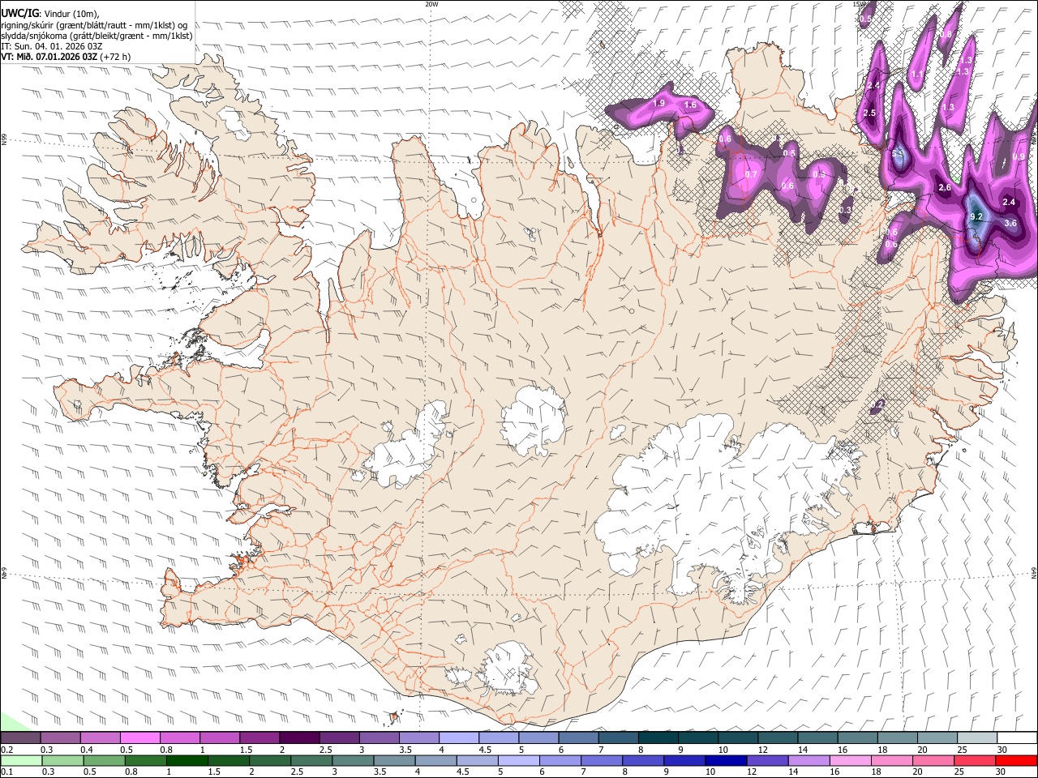This screenshot has width=1038, height=778.
Task: Click the 1.1 precipitation value on the map
Action: 917,75
